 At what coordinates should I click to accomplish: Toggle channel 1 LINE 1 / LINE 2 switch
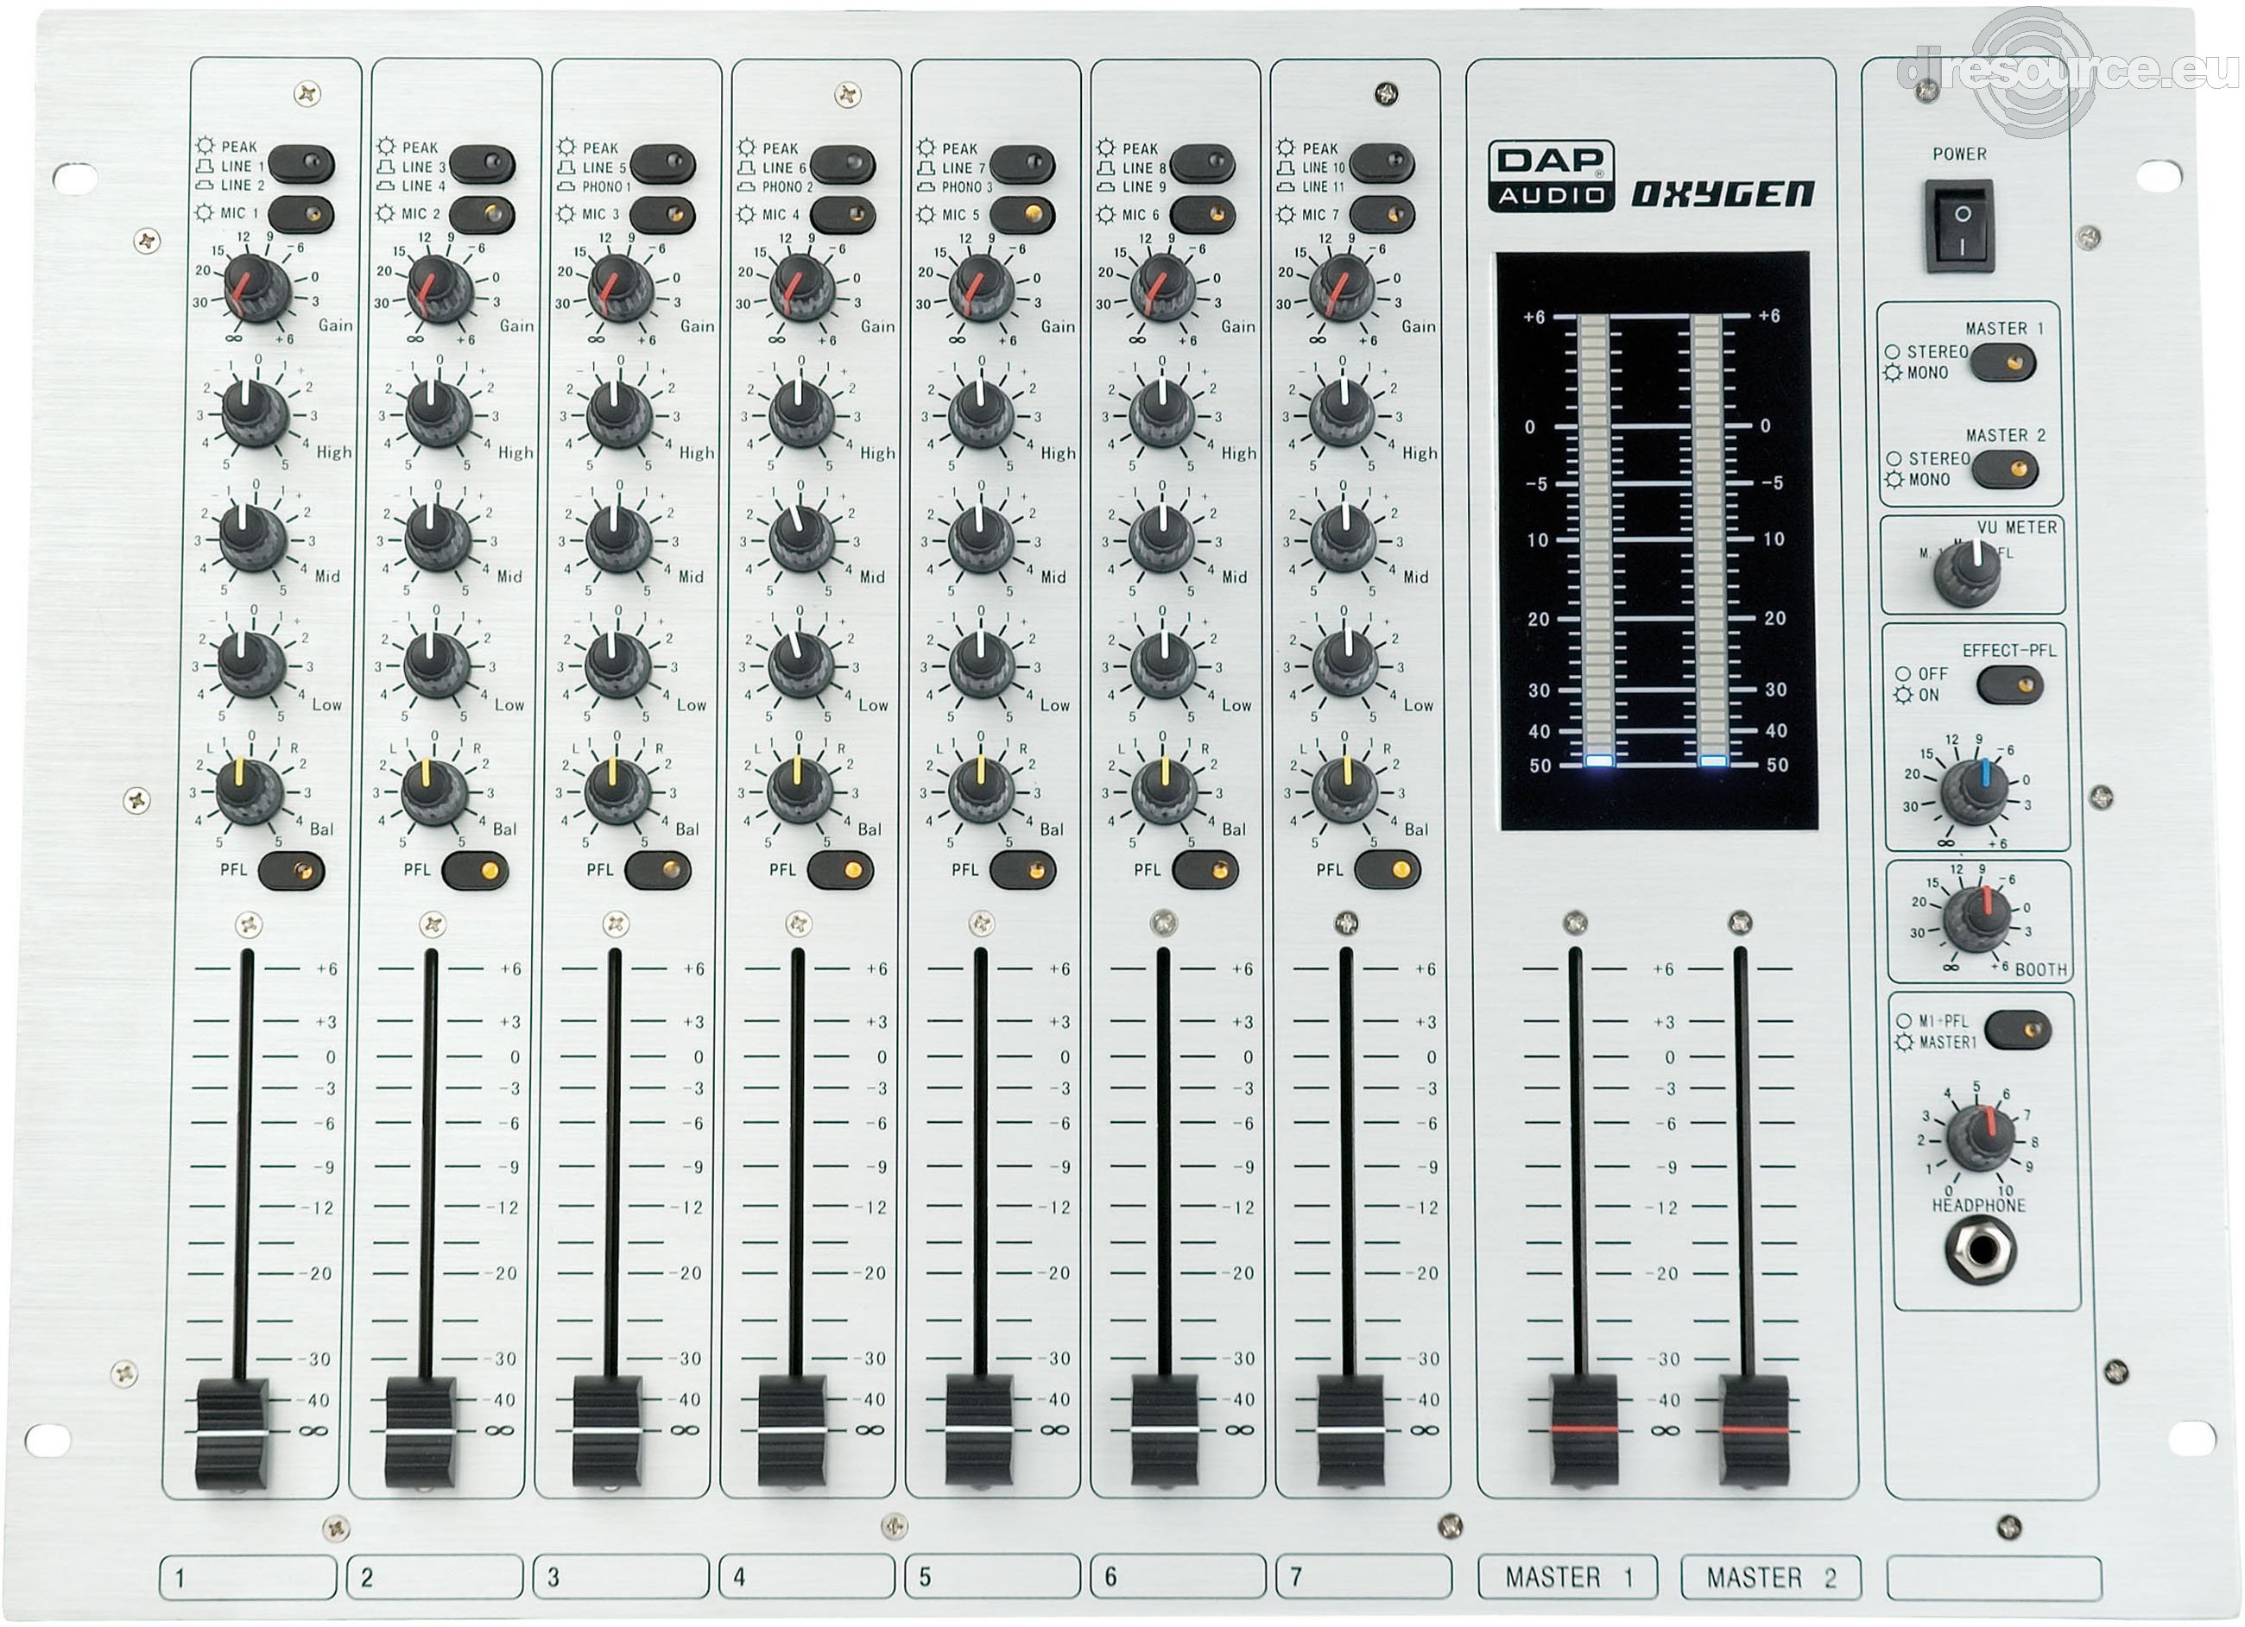click(x=301, y=163)
